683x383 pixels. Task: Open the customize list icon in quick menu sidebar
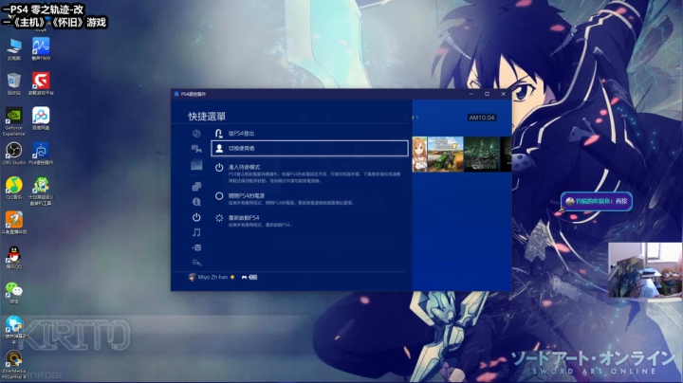click(x=196, y=263)
